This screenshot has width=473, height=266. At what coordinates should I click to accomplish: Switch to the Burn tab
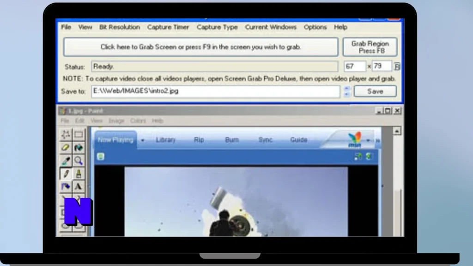click(232, 140)
